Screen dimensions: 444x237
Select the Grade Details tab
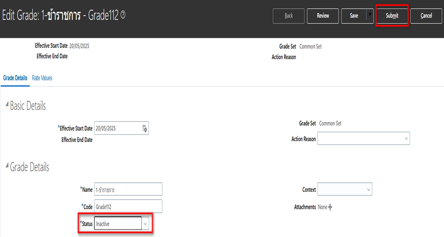[x=15, y=78]
